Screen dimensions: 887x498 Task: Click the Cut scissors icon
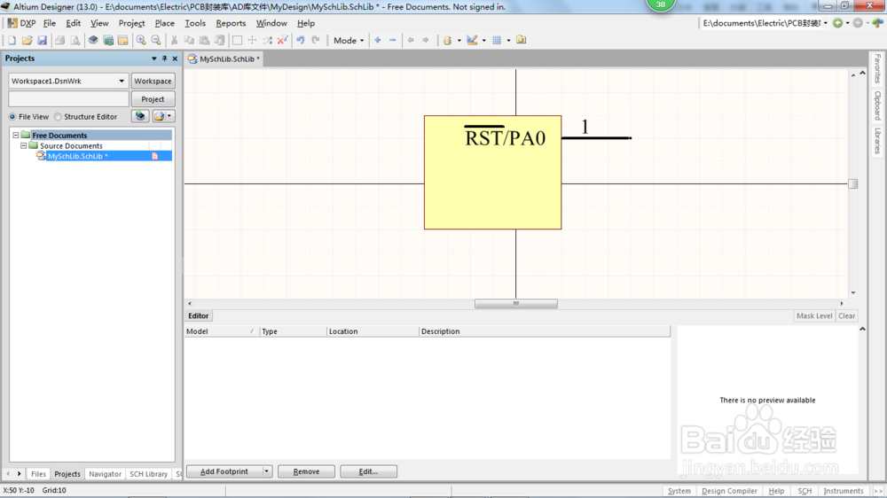pos(174,40)
